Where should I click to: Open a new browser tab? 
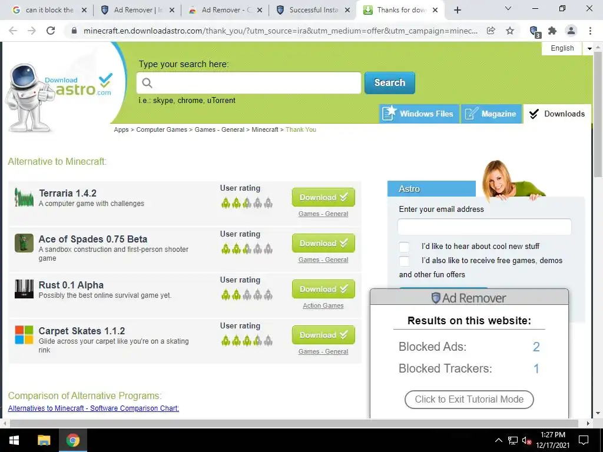point(457,11)
